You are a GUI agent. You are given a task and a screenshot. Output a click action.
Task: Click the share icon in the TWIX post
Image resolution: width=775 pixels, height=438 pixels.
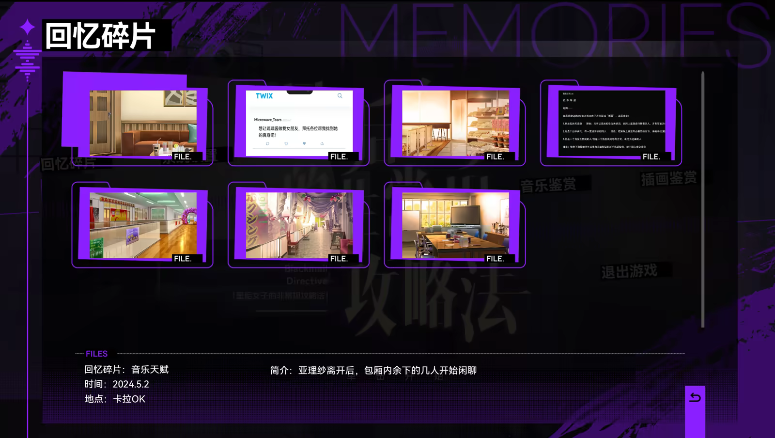(322, 143)
